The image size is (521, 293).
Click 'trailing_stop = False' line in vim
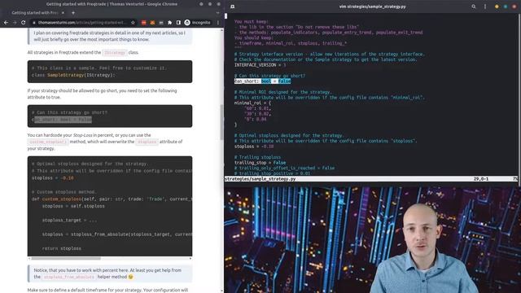point(260,163)
